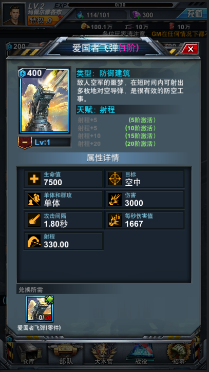The image size is (209, 372).
Task: Click the player avatar portrait
Action: (13, 14)
